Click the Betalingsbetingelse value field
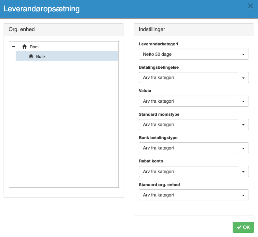 [x=189, y=77]
